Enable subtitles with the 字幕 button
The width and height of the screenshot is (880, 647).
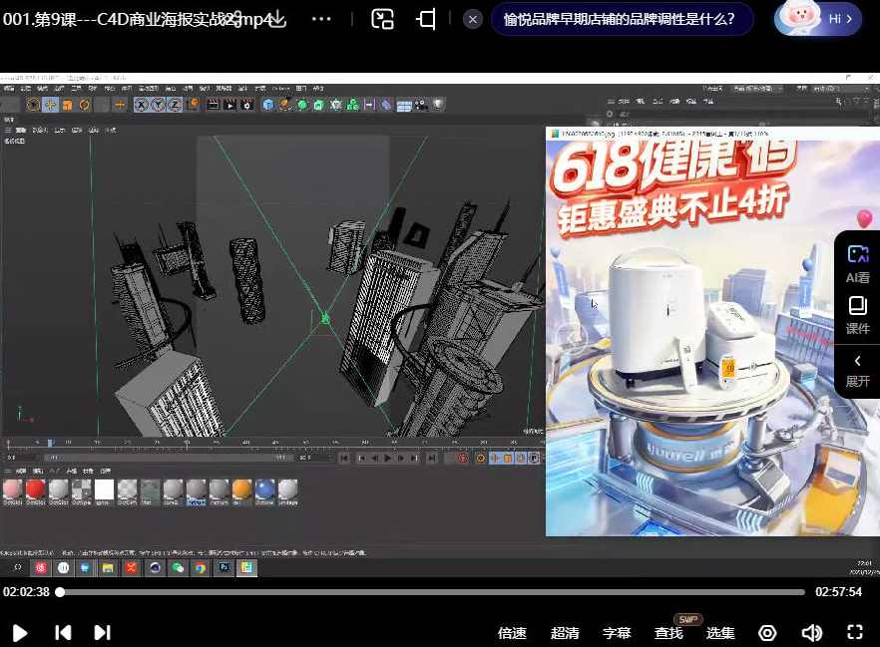point(616,632)
